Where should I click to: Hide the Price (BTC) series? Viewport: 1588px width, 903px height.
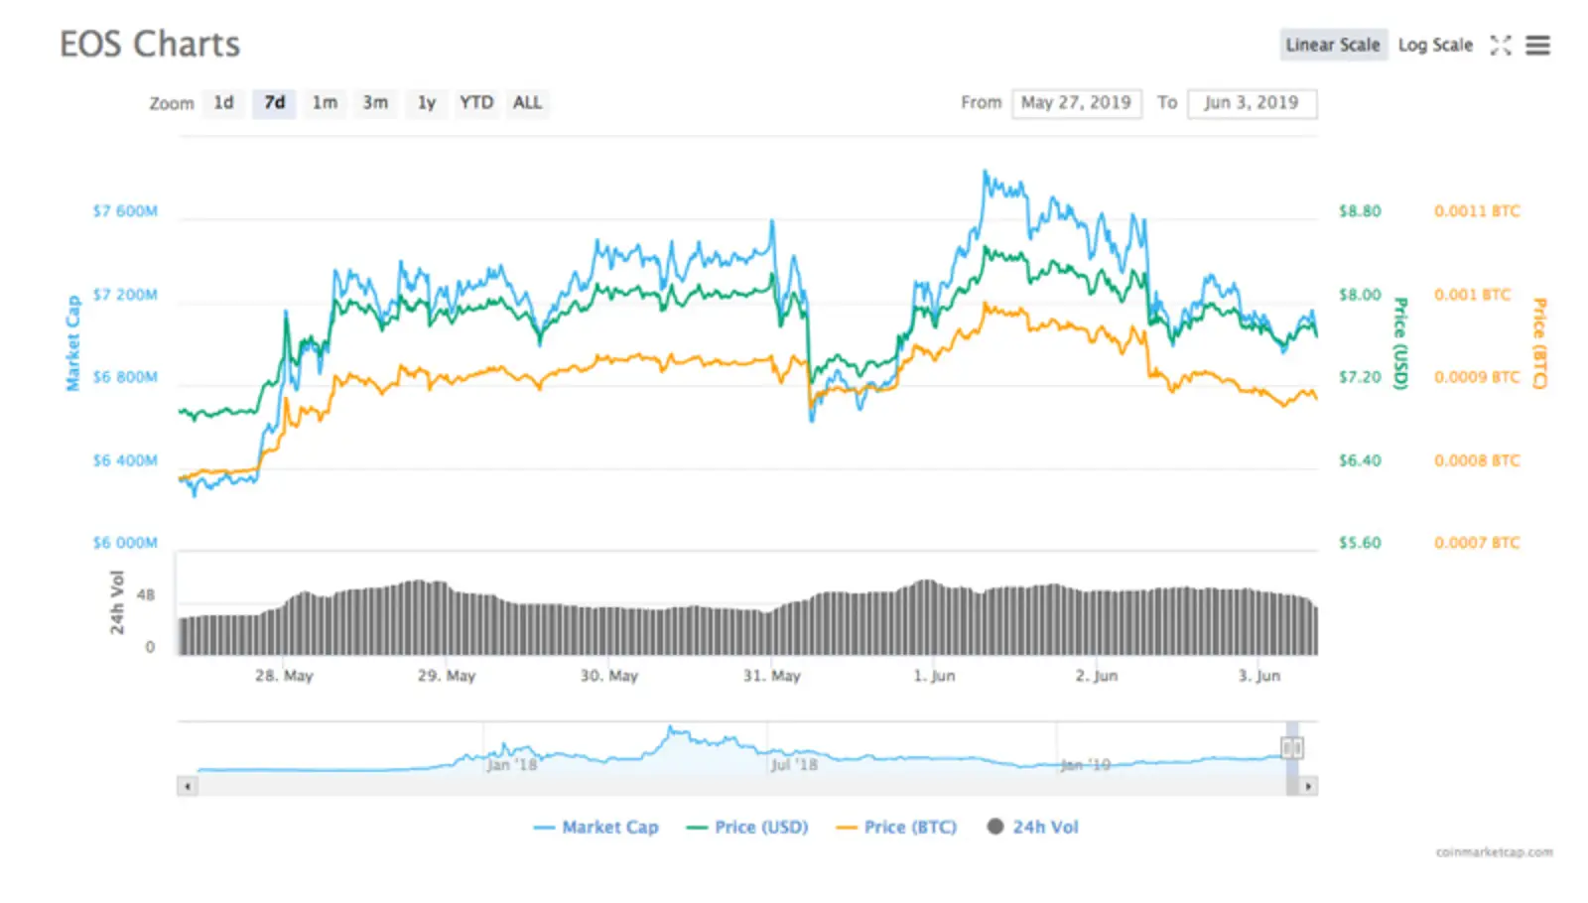897,827
